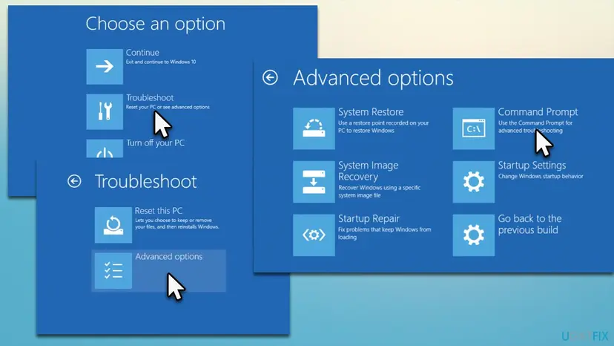Open Advanced options label in Troubleshoot
The width and height of the screenshot is (614, 346).
click(169, 257)
